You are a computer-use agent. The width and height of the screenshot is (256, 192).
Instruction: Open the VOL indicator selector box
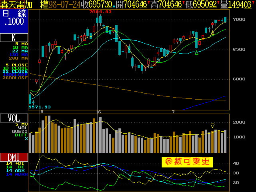[14, 118]
